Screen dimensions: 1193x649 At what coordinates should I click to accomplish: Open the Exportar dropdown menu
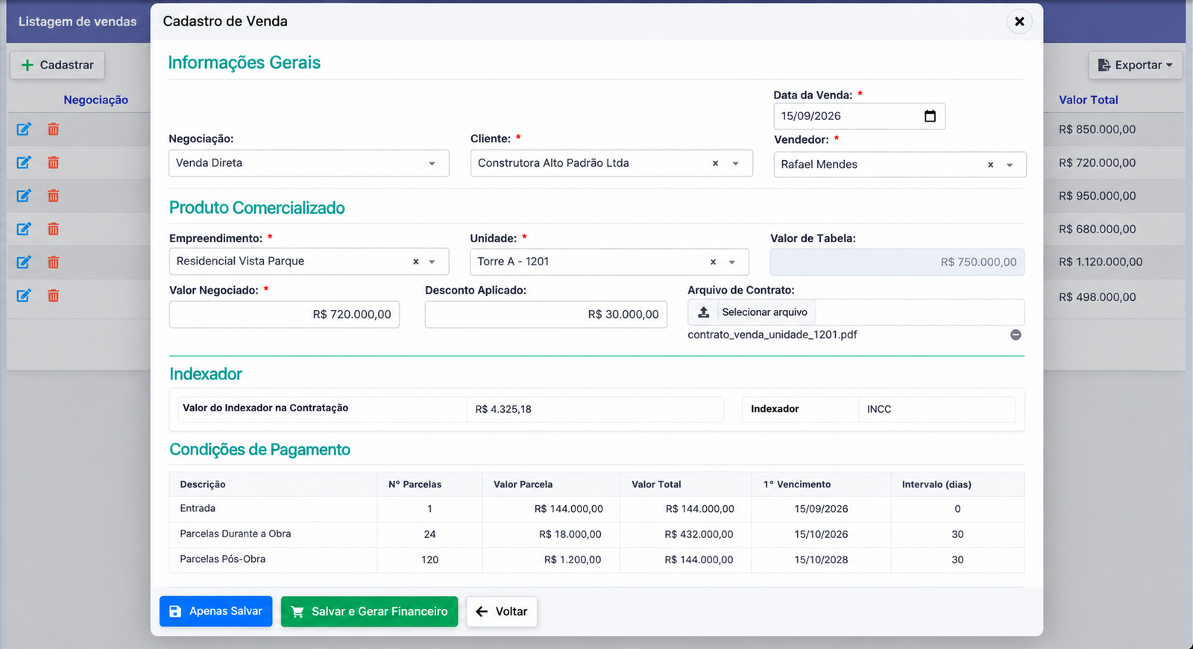1136,66
